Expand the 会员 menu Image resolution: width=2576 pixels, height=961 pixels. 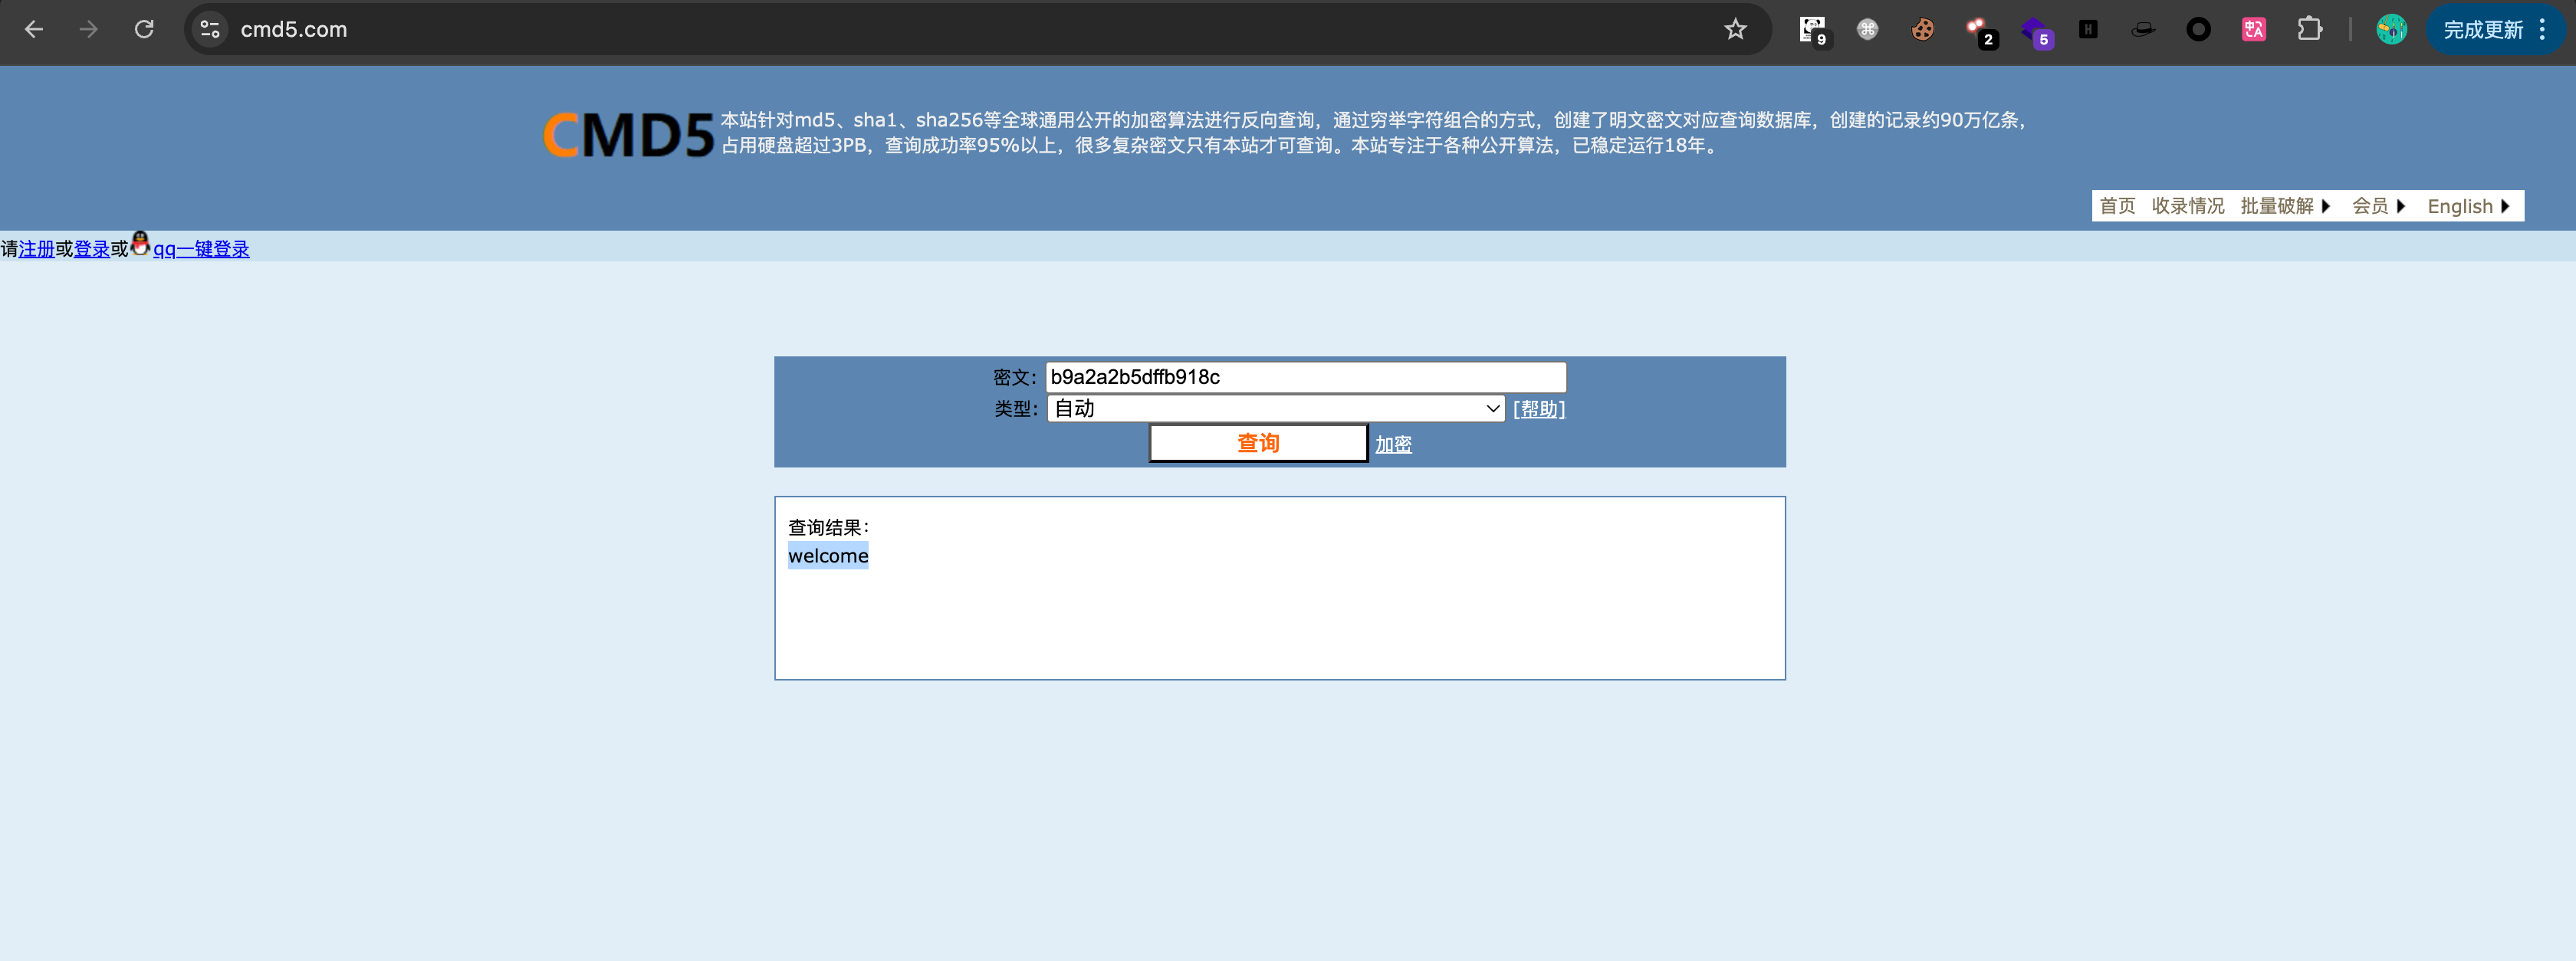pyautogui.click(x=2377, y=206)
